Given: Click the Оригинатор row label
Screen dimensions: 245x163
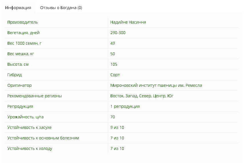Looking at the screenshot, I should pyautogui.click(x=19, y=85).
